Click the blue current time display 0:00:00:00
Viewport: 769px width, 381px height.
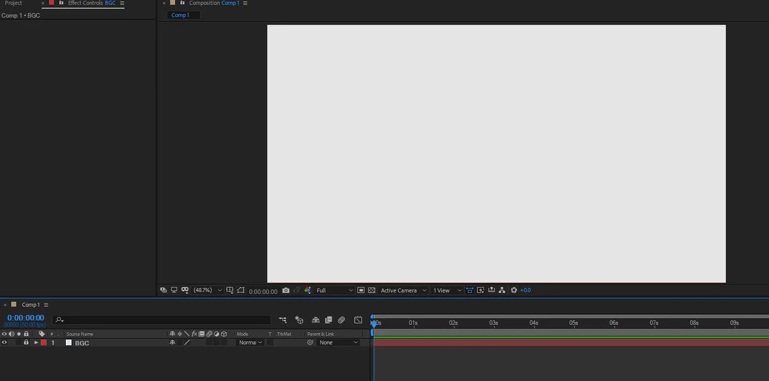pos(26,318)
